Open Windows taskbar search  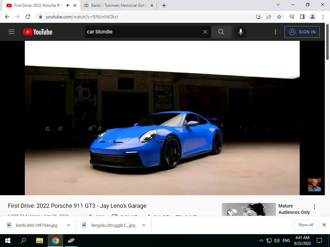pos(23,241)
